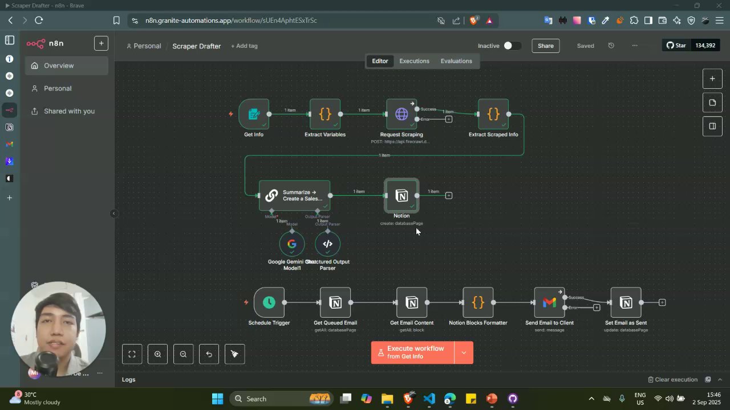The image size is (730, 410).
Task: Select the Get Queued Email node
Action: click(x=335, y=302)
